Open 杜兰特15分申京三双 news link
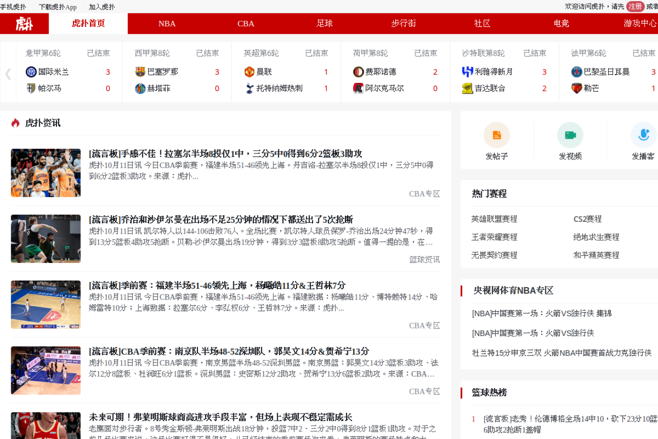 click(562, 353)
